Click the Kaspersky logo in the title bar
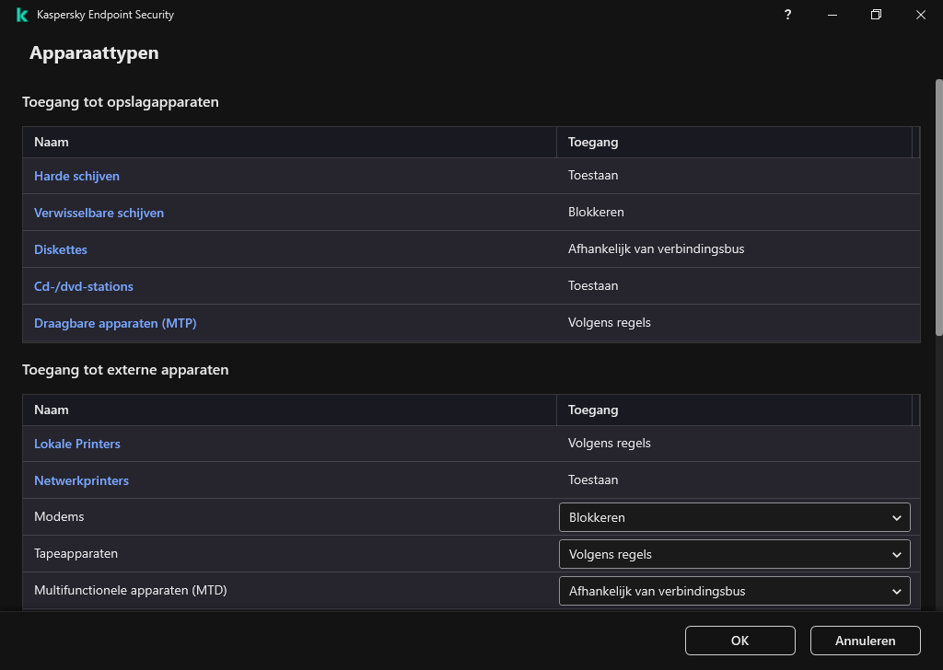Image resolution: width=943 pixels, height=670 pixels. click(x=20, y=15)
